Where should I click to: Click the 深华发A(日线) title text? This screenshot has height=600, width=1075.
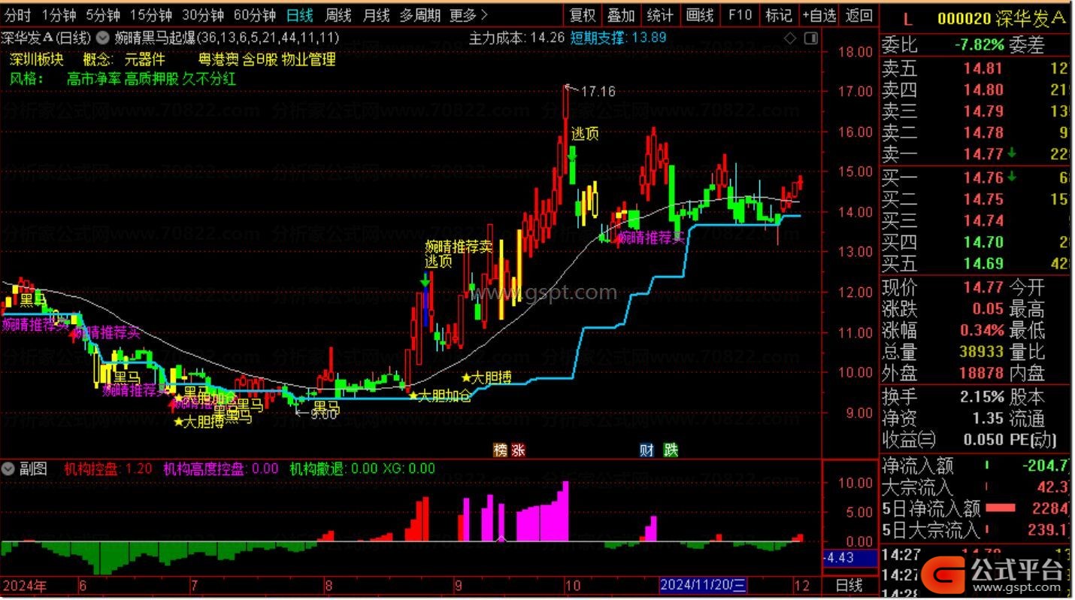(45, 37)
